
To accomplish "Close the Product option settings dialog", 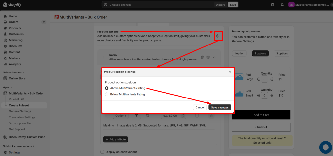I will point(230,72).
